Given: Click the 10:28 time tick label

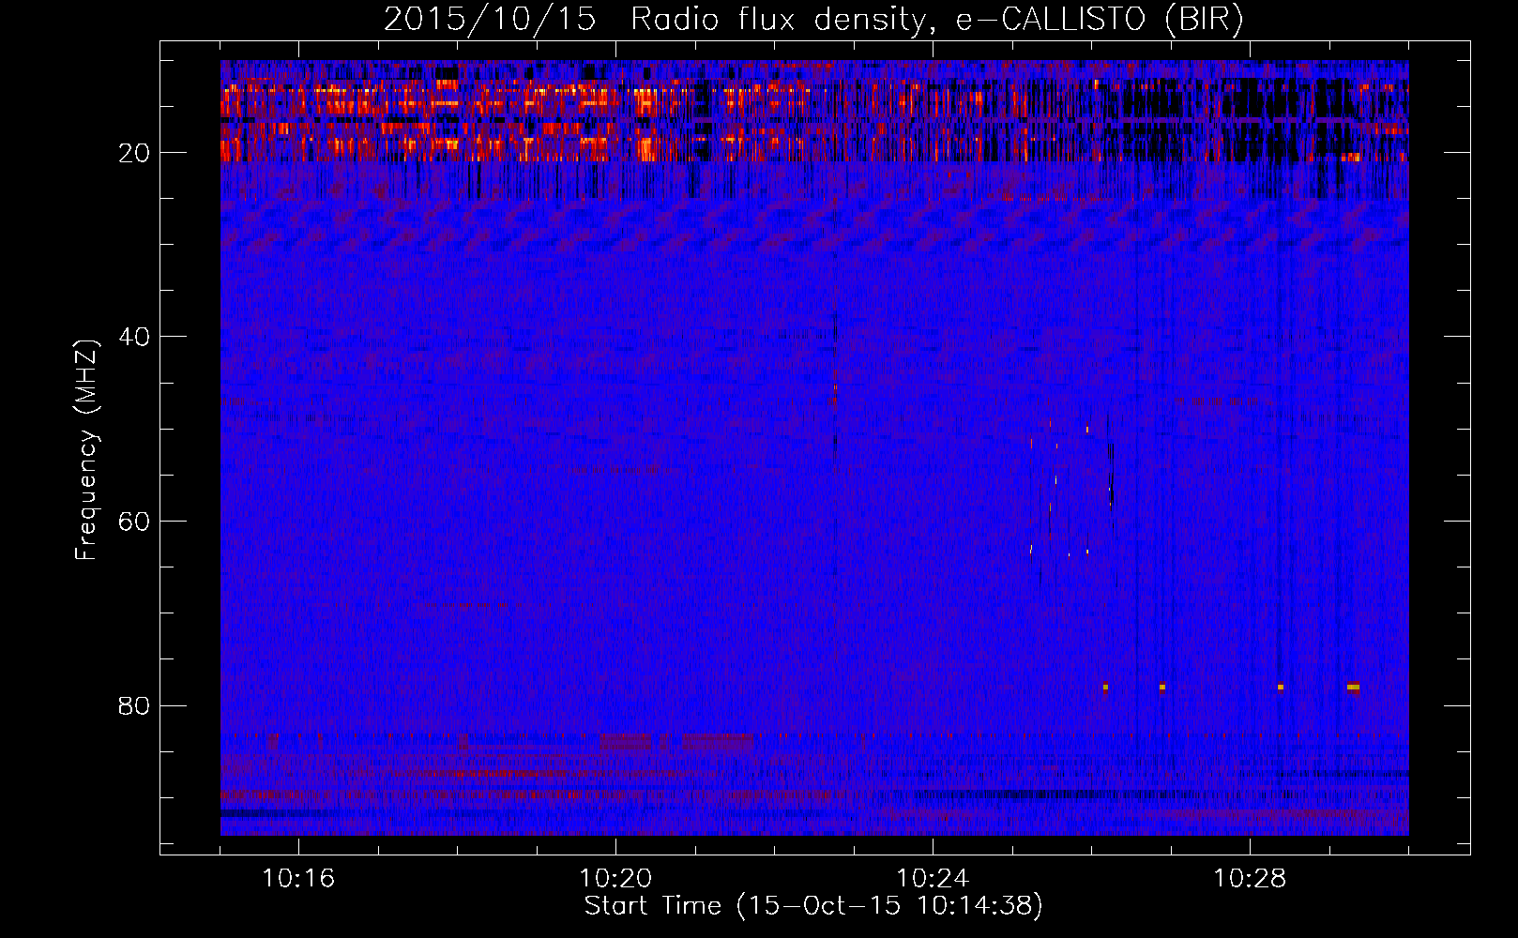Looking at the screenshot, I should [x=1250, y=879].
